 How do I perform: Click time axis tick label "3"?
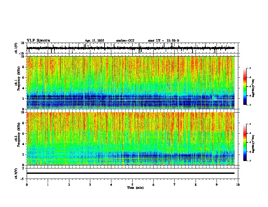pyautogui.click(x=90, y=185)
